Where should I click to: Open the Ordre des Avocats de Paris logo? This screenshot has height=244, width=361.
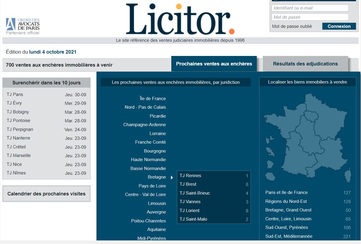pos(23,26)
